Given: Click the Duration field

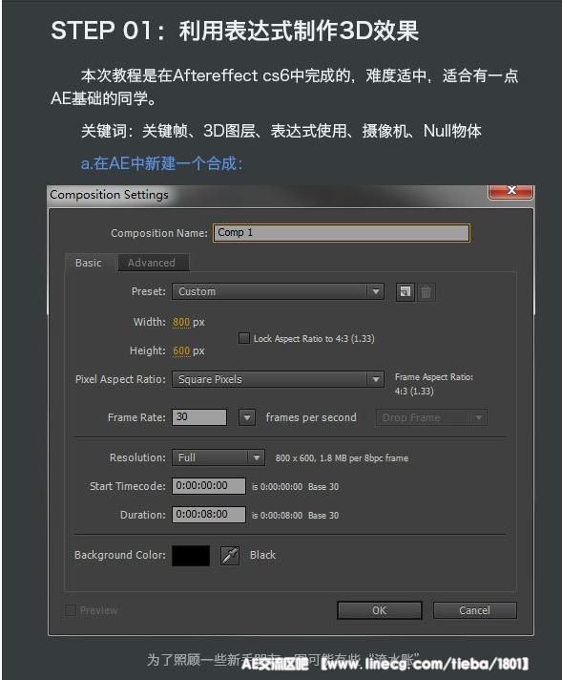Looking at the screenshot, I should click(209, 515).
